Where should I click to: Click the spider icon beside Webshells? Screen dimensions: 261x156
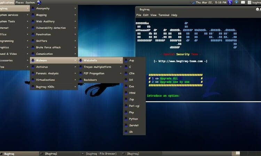[81, 60]
